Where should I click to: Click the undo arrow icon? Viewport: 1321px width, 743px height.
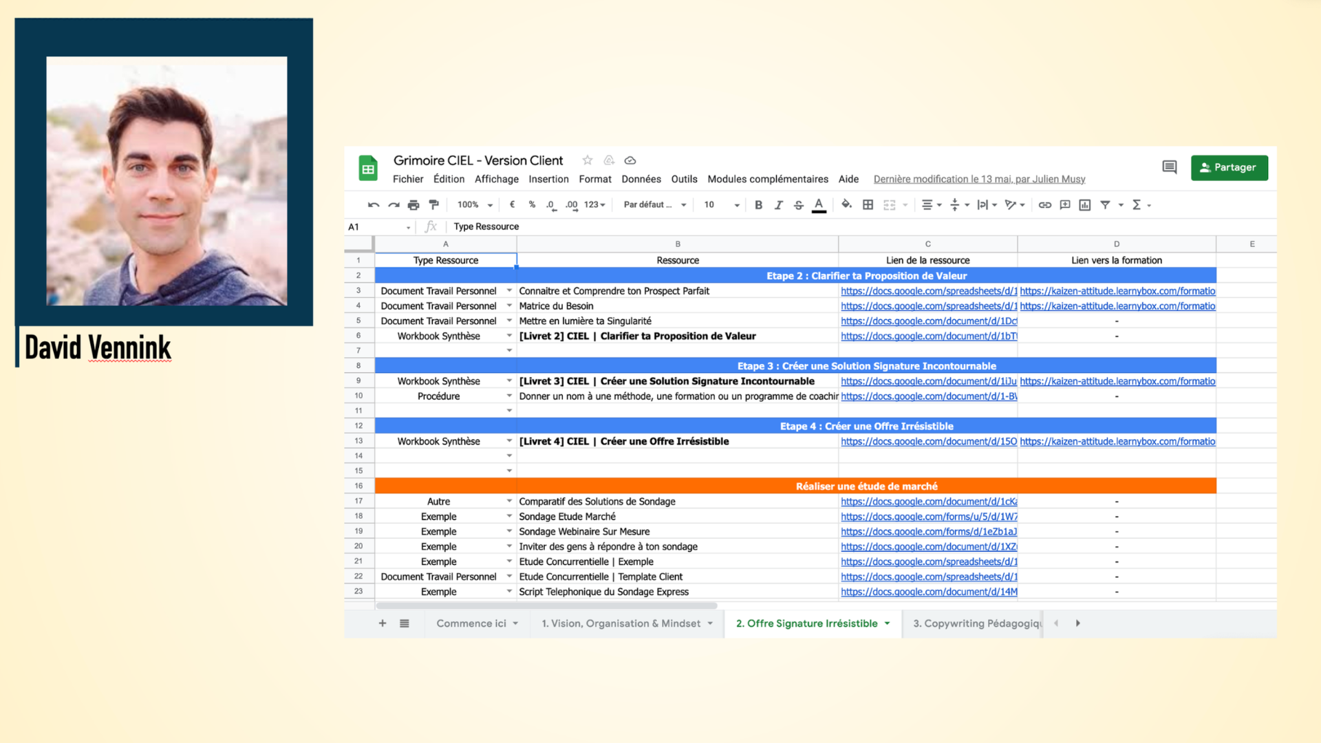click(374, 205)
